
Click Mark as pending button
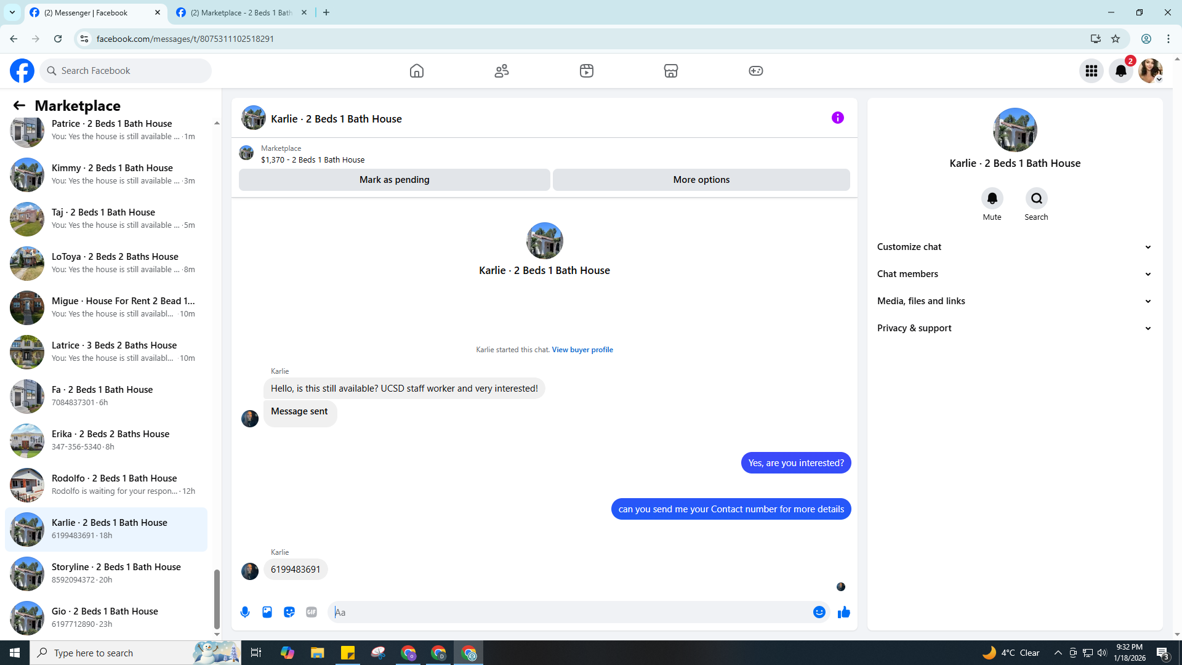(394, 180)
